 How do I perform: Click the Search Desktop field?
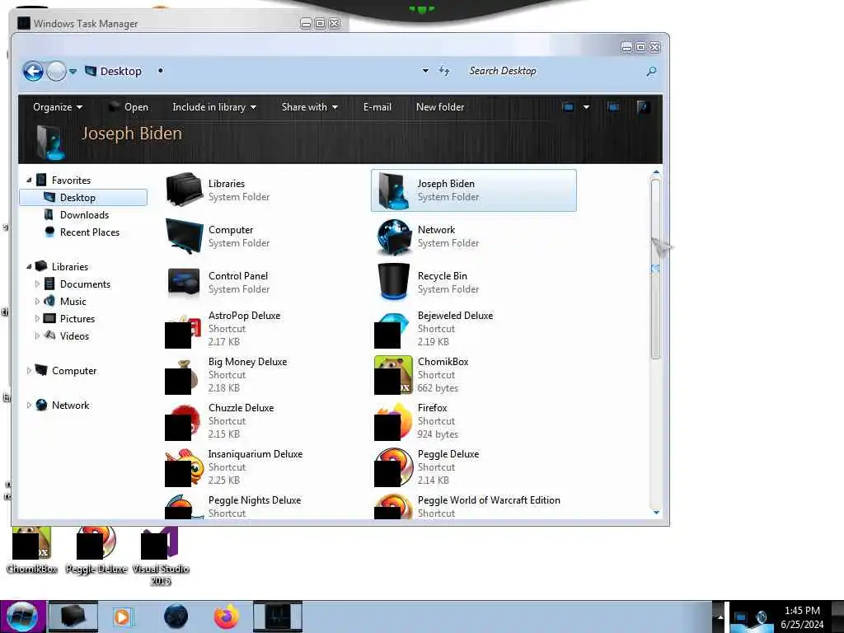pos(555,71)
